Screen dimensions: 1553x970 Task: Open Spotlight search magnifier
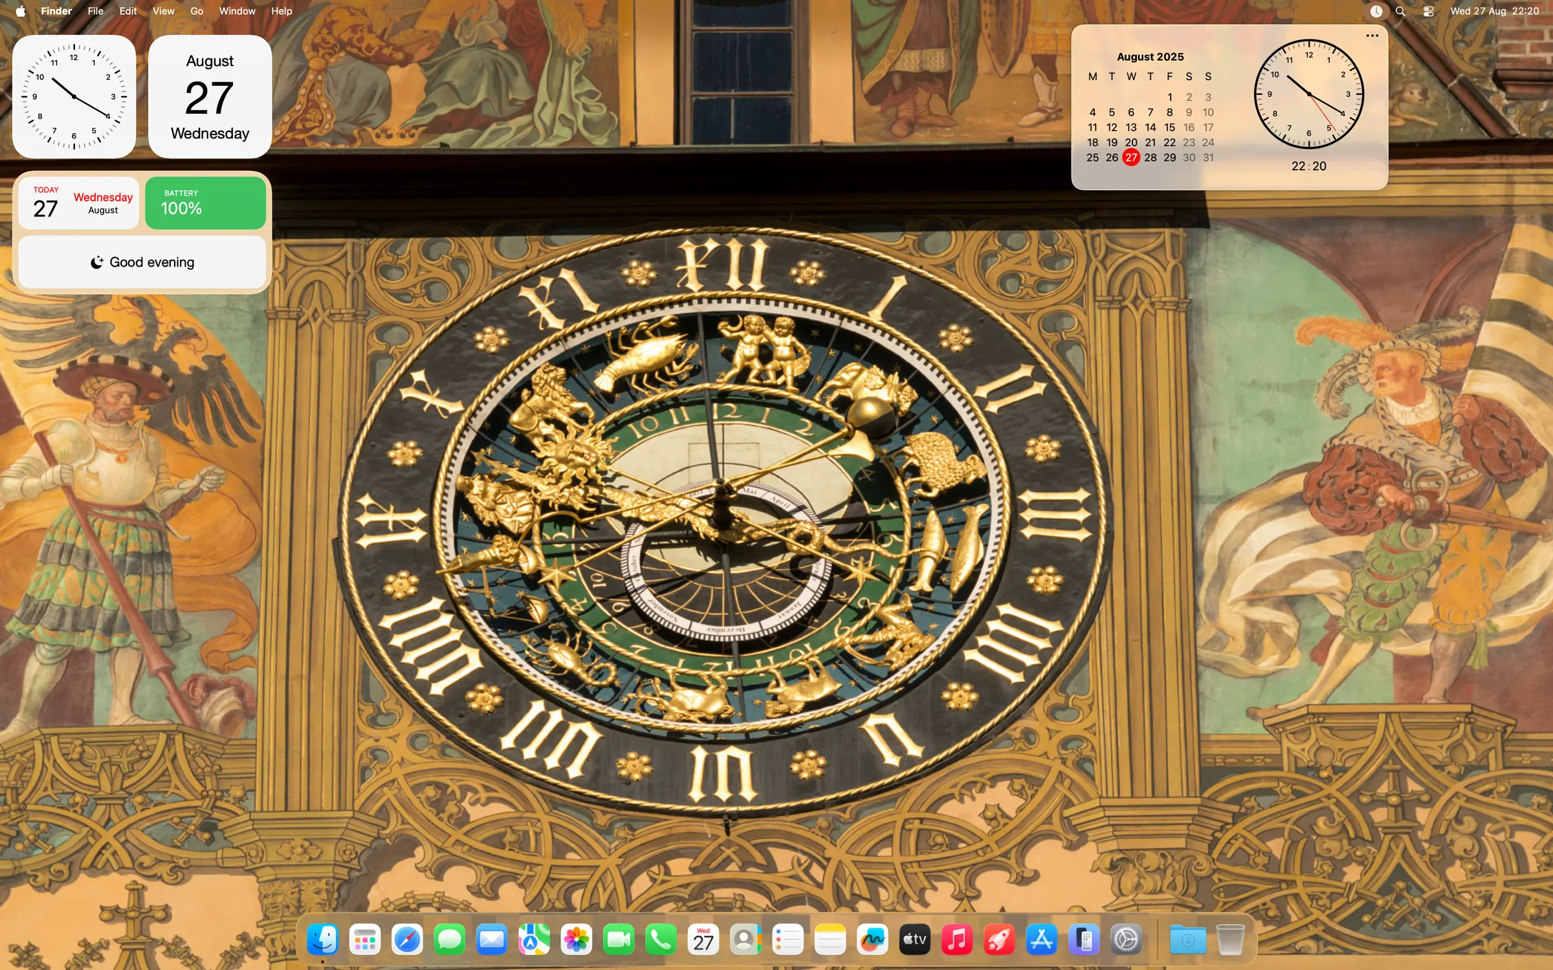pos(1400,11)
